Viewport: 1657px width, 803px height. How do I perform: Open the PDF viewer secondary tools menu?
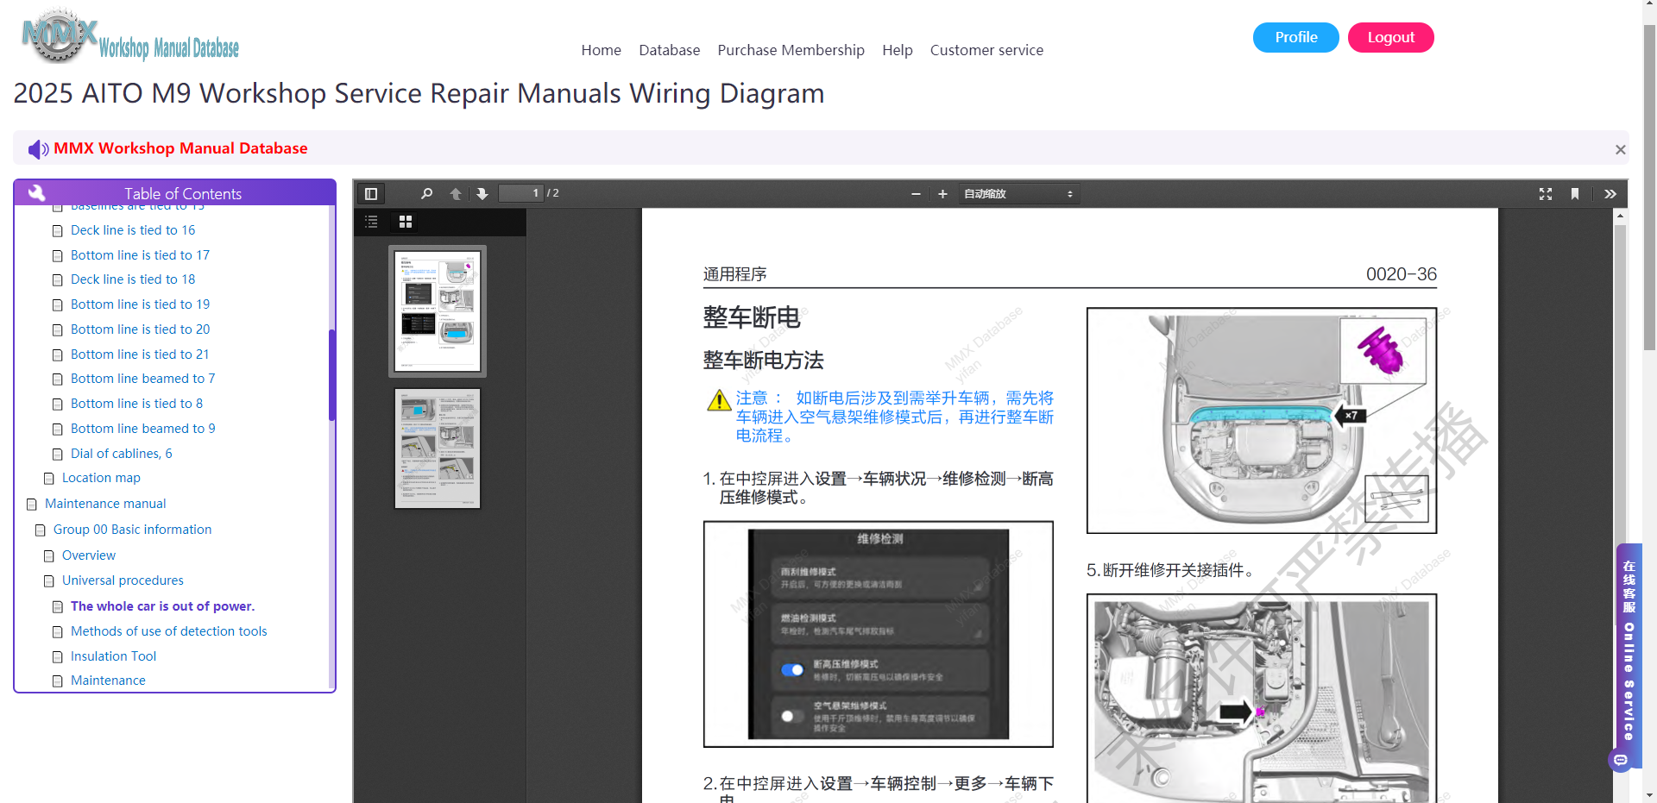pos(1610,194)
